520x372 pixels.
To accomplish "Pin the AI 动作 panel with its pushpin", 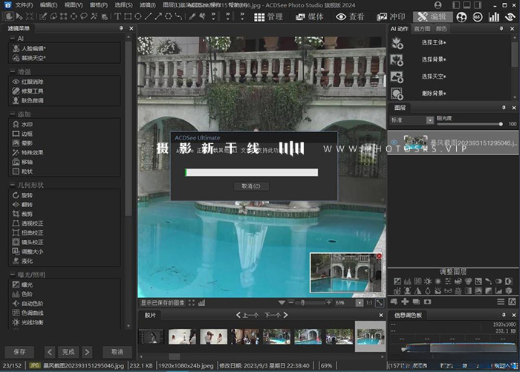I will click(x=501, y=29).
